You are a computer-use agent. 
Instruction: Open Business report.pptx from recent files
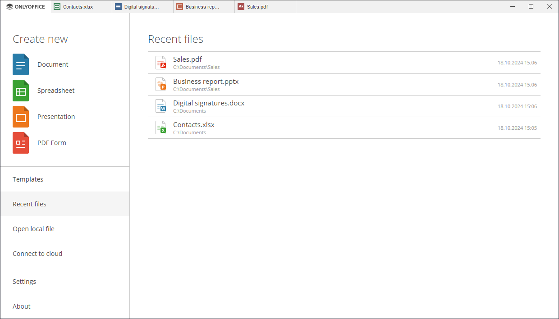click(206, 82)
